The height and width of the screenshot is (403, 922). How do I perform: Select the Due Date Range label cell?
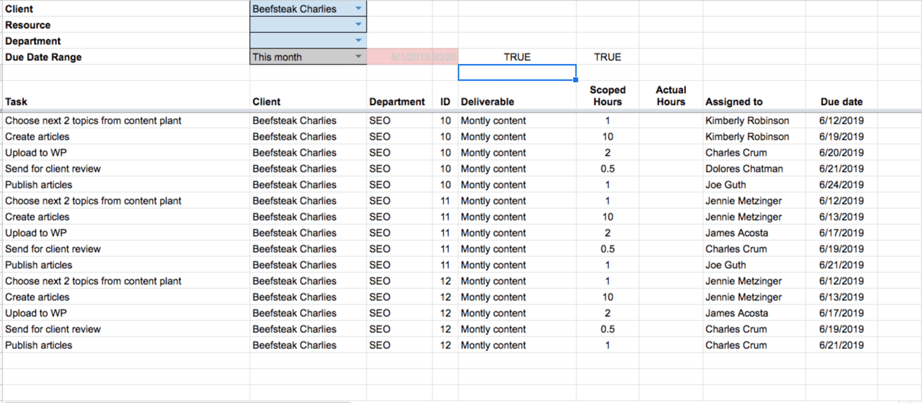click(x=44, y=57)
